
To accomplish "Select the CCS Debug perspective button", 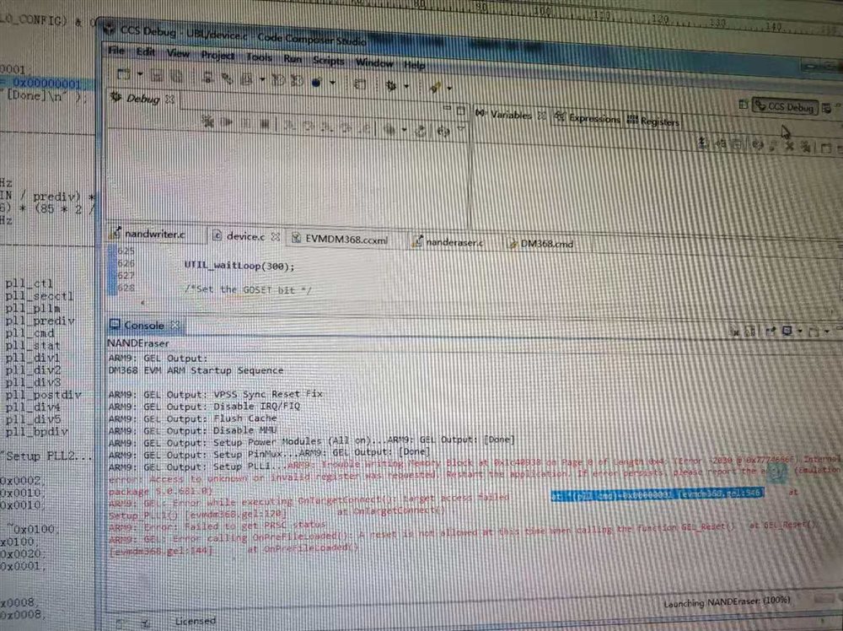I will pyautogui.click(x=785, y=106).
